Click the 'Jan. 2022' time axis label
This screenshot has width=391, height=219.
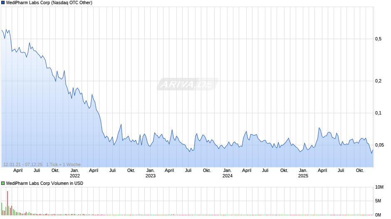tap(74, 173)
